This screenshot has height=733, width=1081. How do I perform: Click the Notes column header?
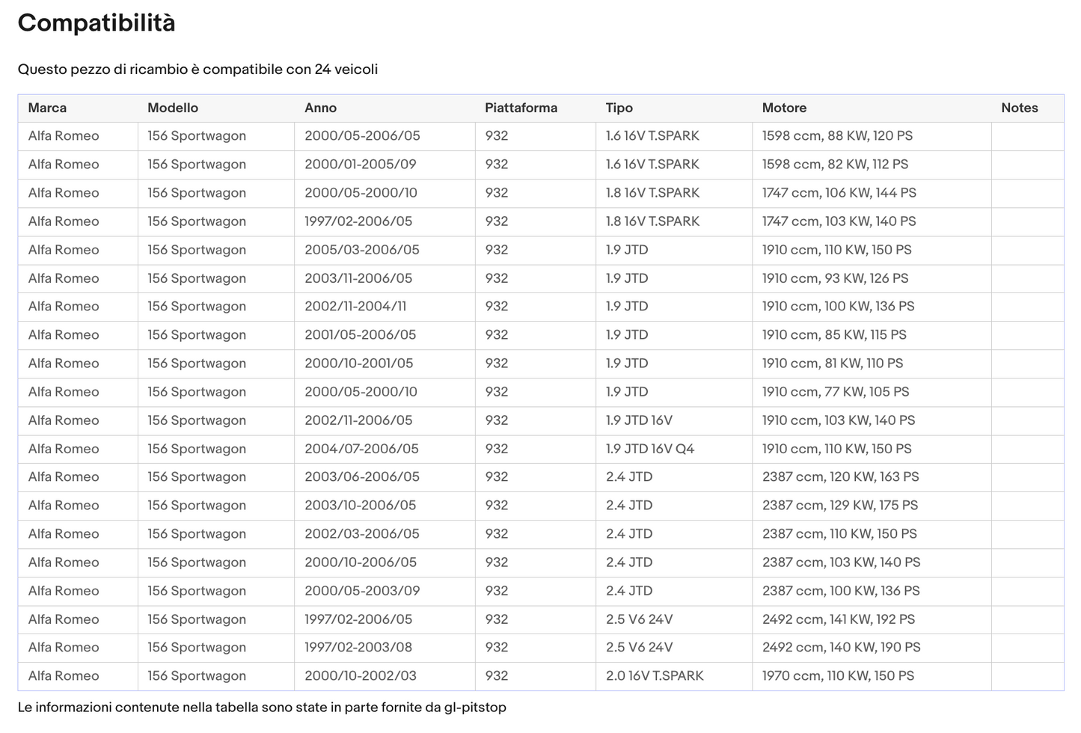click(x=1019, y=108)
